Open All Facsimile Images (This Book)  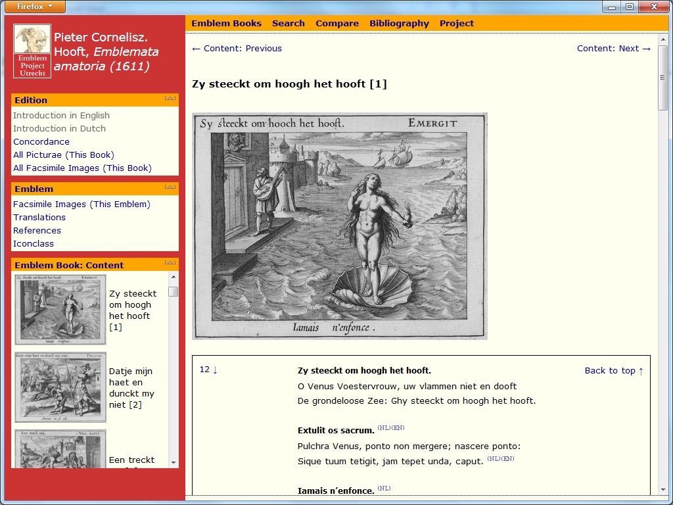click(x=82, y=168)
